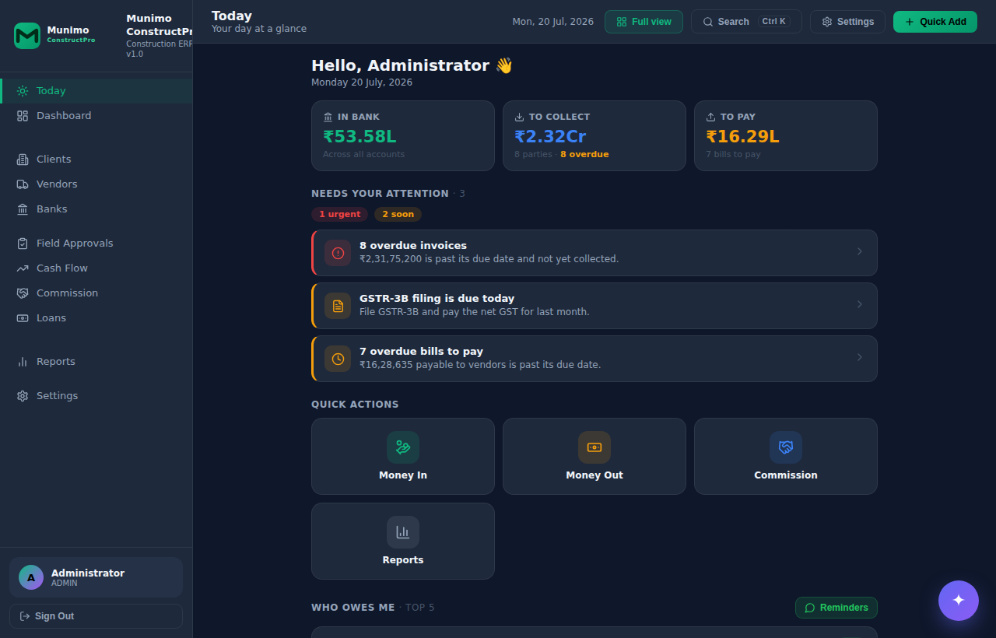
Task: Click the Commission quick action icon
Action: point(786,447)
